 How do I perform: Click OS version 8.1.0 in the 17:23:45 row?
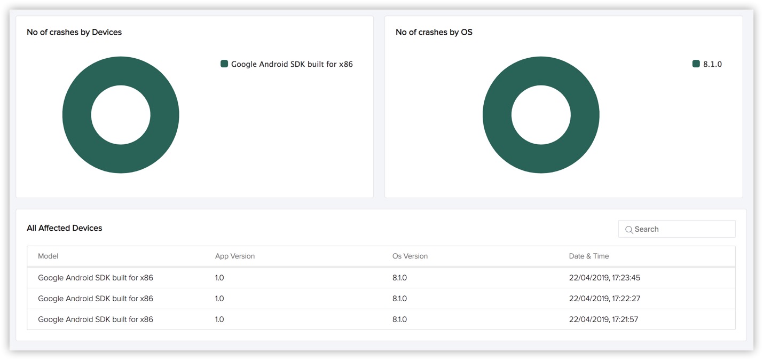pyautogui.click(x=399, y=278)
